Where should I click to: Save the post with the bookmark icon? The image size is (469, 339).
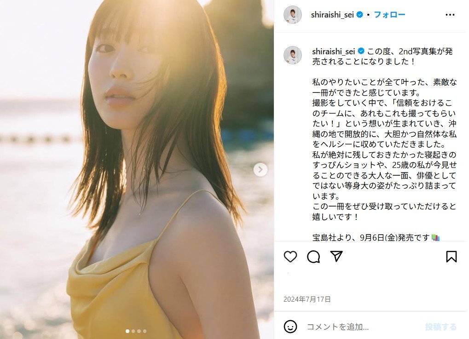[x=452, y=257]
